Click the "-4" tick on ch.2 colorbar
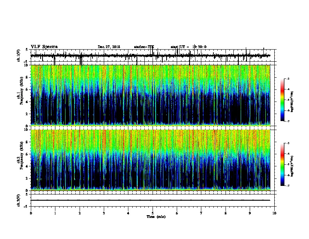This screenshot has height=239, width=309. (288, 154)
